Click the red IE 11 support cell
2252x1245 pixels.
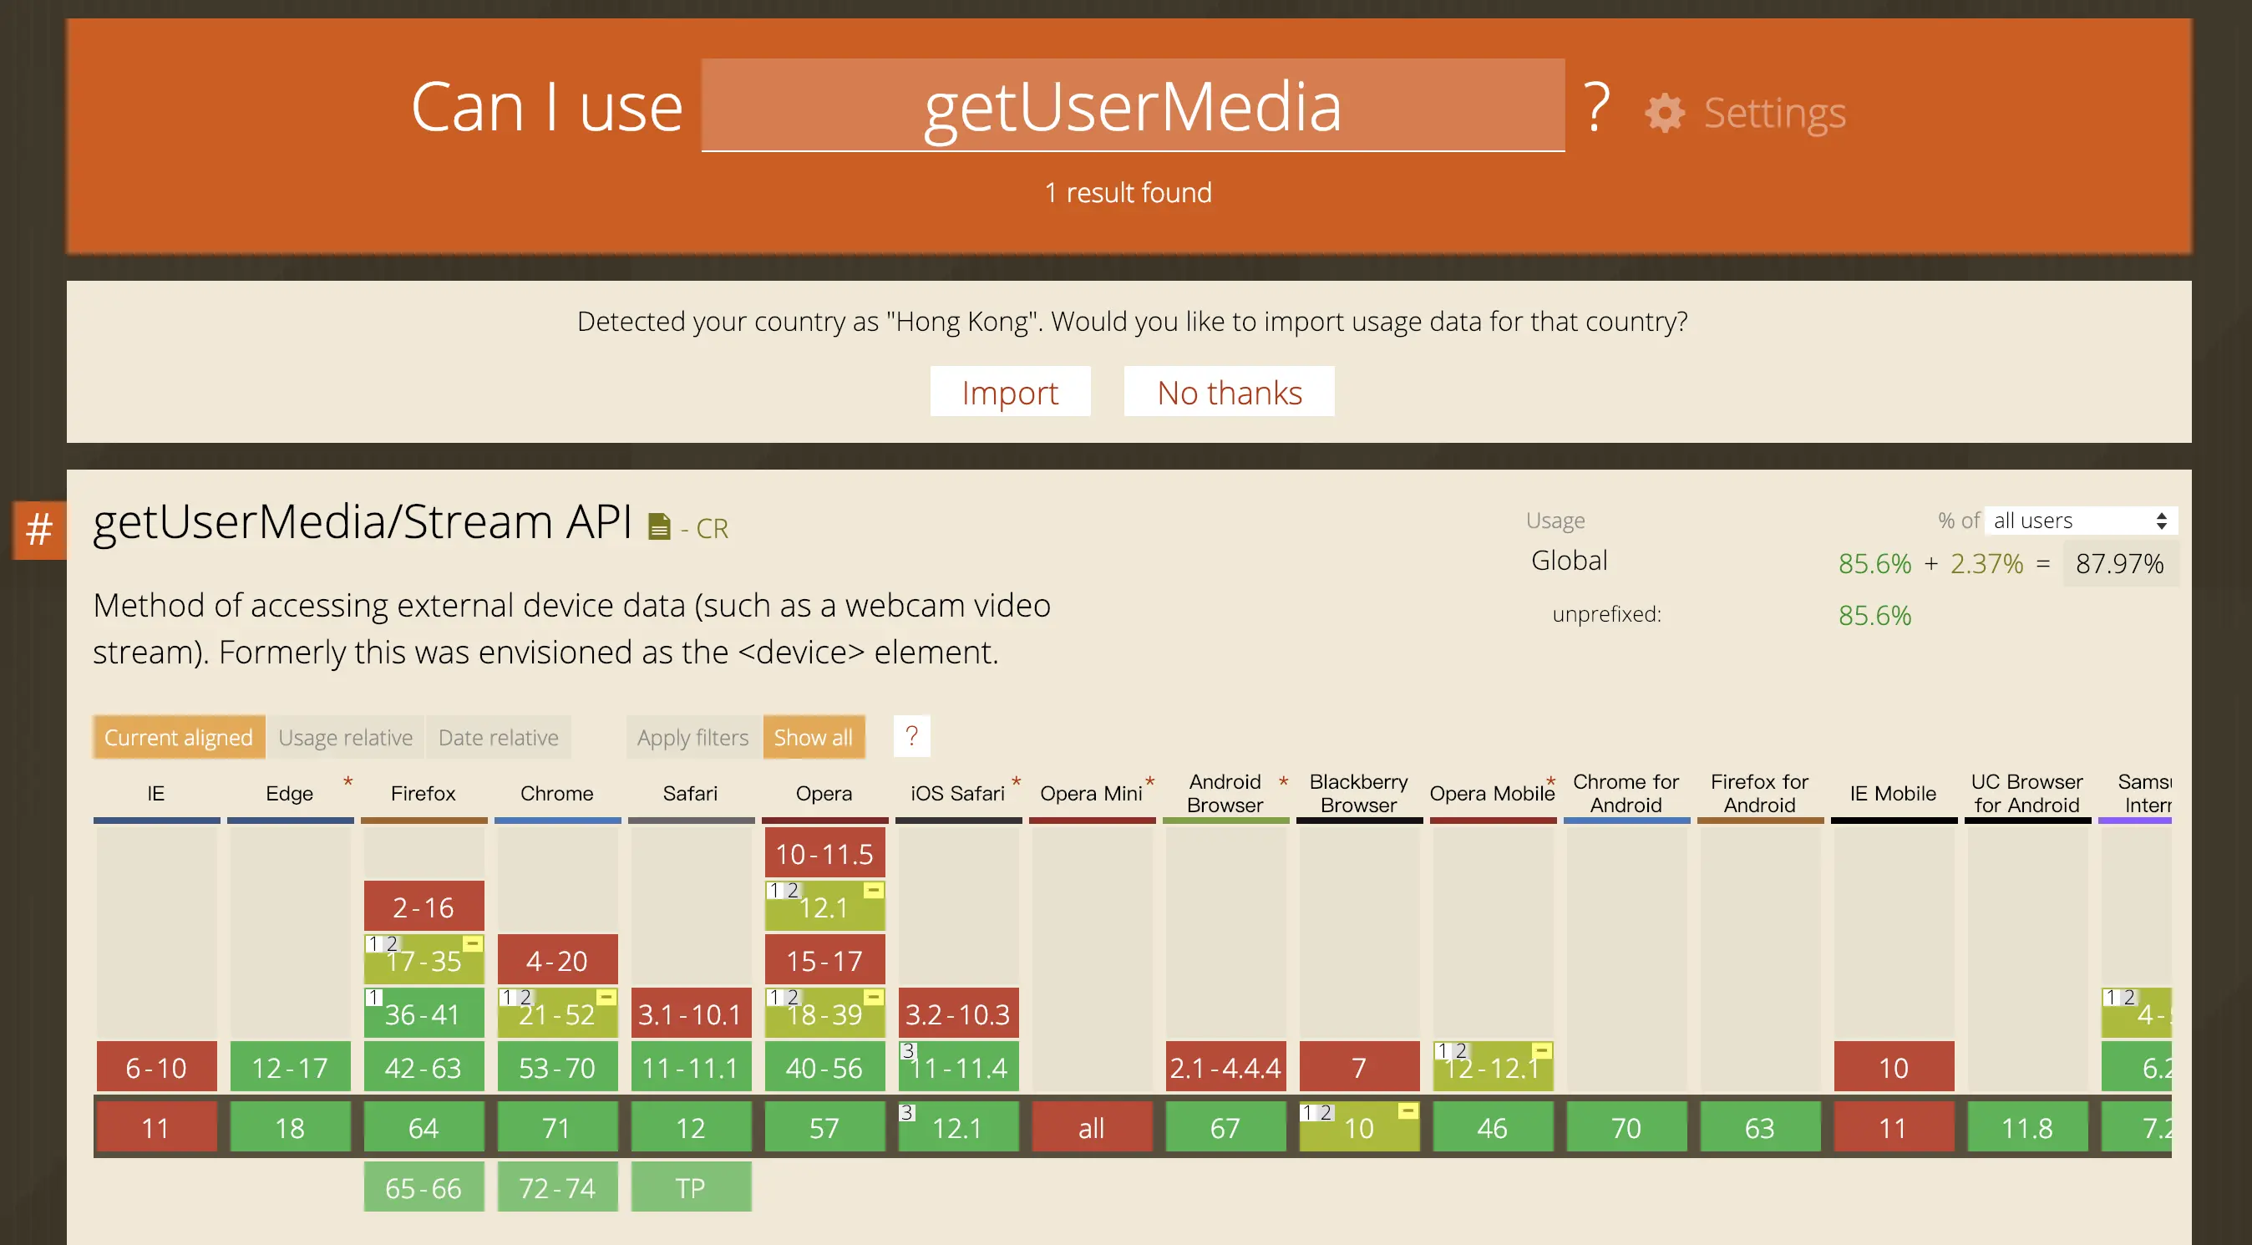pos(155,1127)
